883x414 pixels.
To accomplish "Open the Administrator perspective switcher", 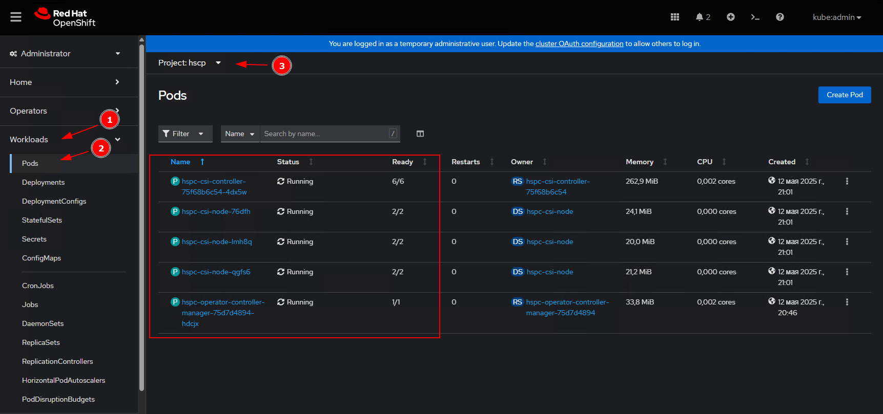I will tap(66, 53).
